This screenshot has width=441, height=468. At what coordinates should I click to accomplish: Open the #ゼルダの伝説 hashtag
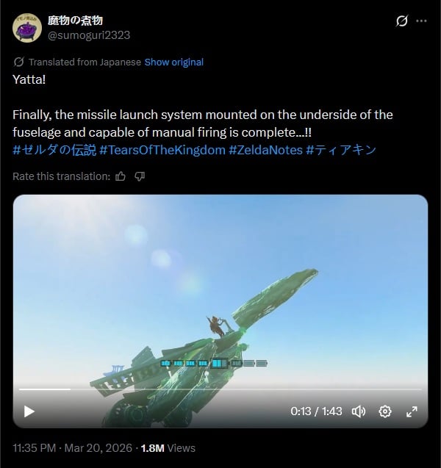(x=54, y=150)
